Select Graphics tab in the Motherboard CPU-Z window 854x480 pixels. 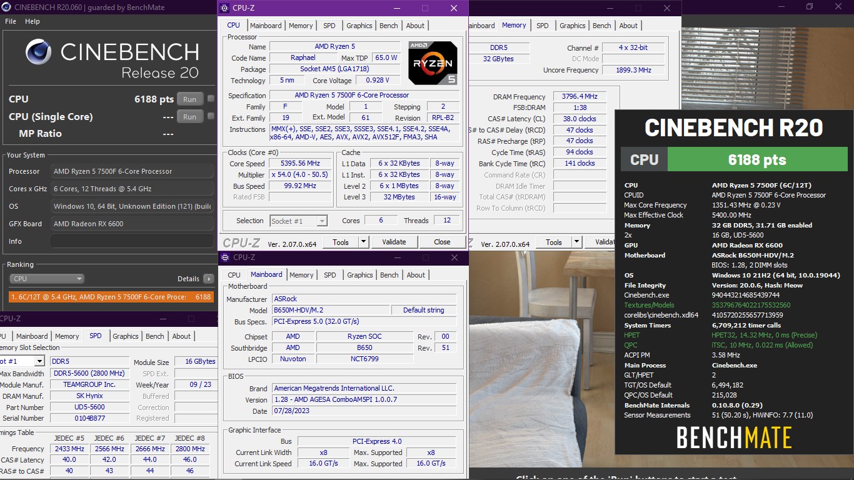pos(360,275)
